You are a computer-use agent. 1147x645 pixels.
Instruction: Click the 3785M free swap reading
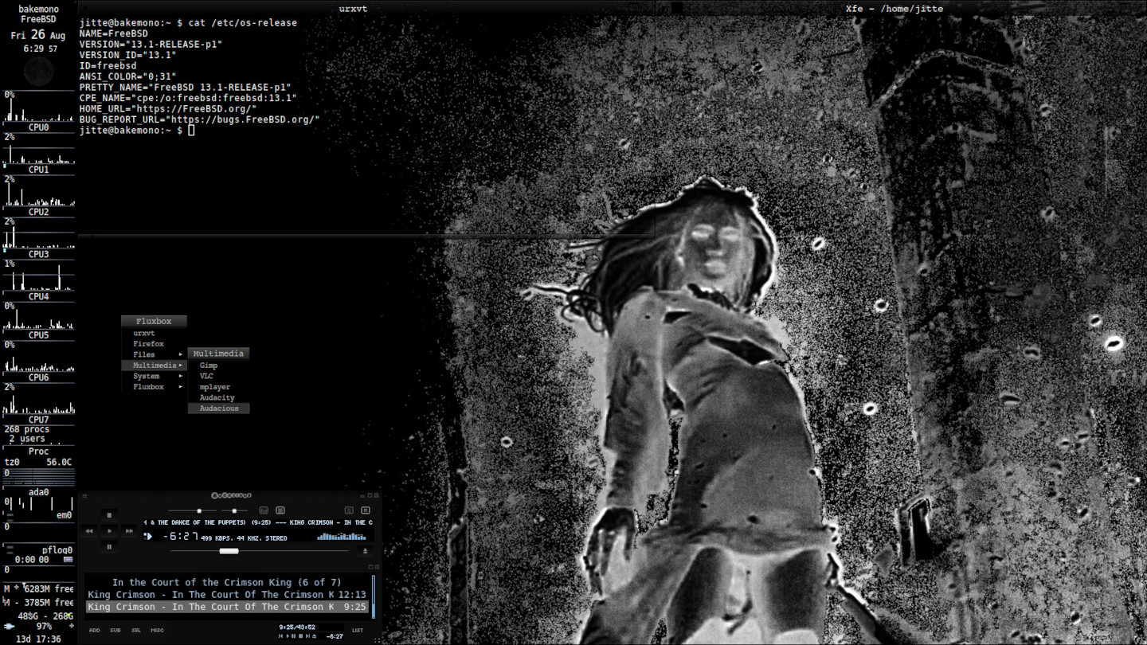tap(38, 603)
